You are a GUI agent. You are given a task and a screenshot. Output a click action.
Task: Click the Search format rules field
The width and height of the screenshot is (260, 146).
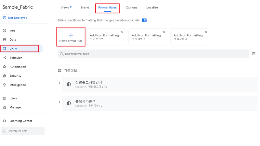point(153,54)
